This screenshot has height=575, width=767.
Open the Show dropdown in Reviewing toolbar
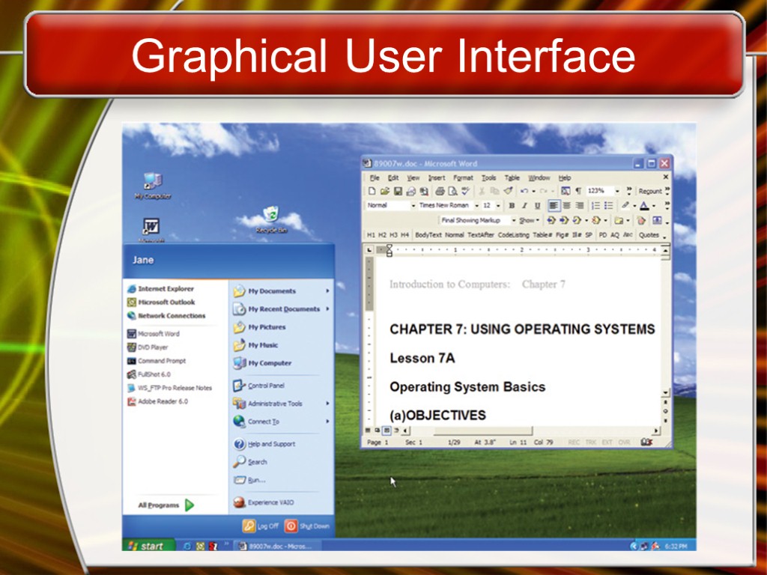[529, 221]
